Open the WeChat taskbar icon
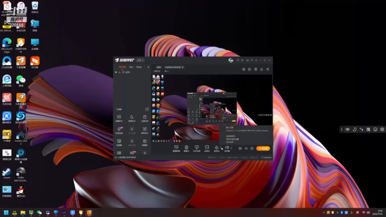 click(40, 213)
